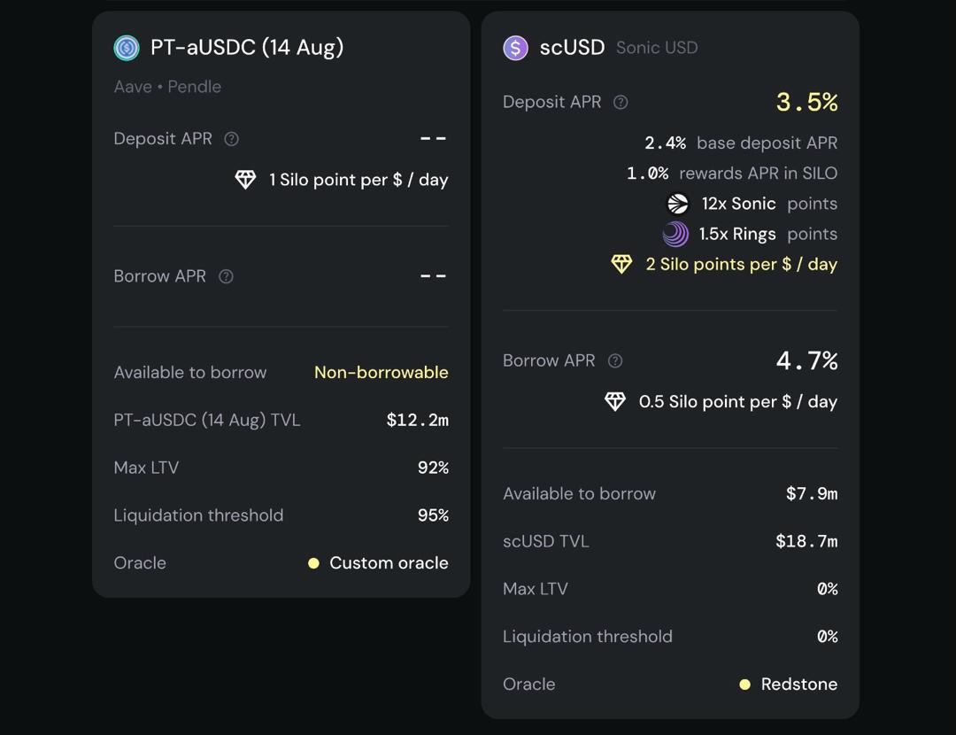956x735 pixels.
Task: Click the Custom oracle text
Action: [389, 563]
